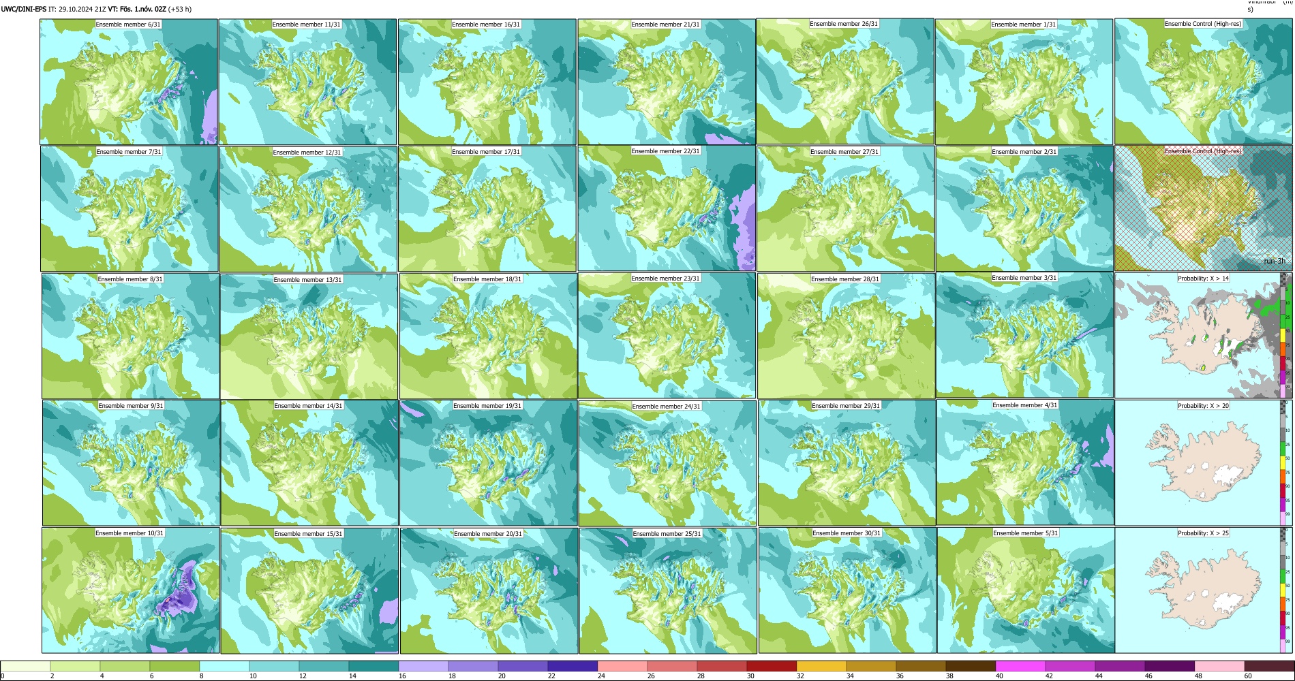The image size is (1295, 681).
Task: Open the Ensemble member 21/31 wind map
Action: pos(667,82)
